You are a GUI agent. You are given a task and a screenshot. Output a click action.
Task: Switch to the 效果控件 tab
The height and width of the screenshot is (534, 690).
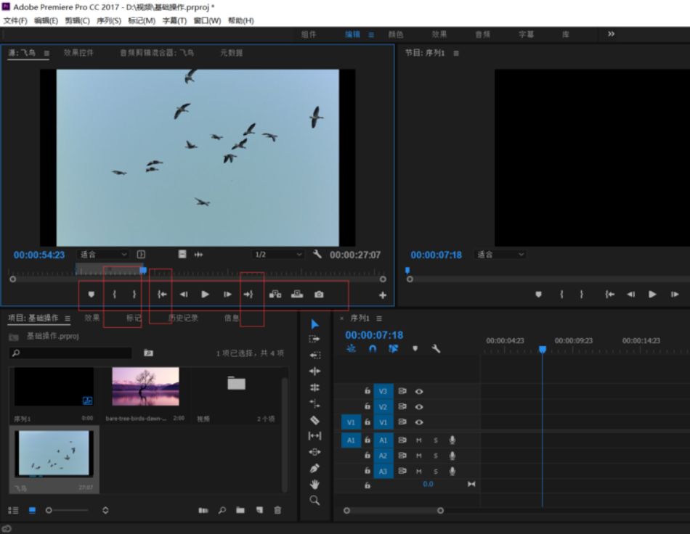78,53
